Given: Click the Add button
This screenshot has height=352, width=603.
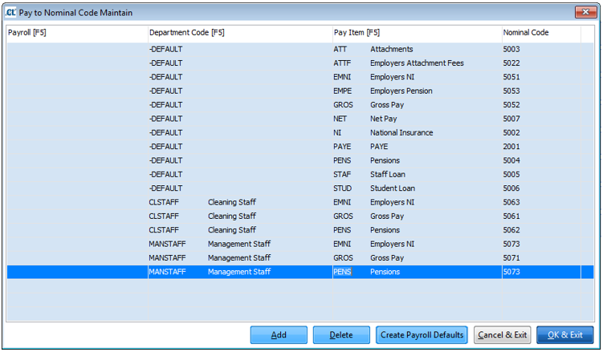Looking at the screenshot, I should 278,334.
